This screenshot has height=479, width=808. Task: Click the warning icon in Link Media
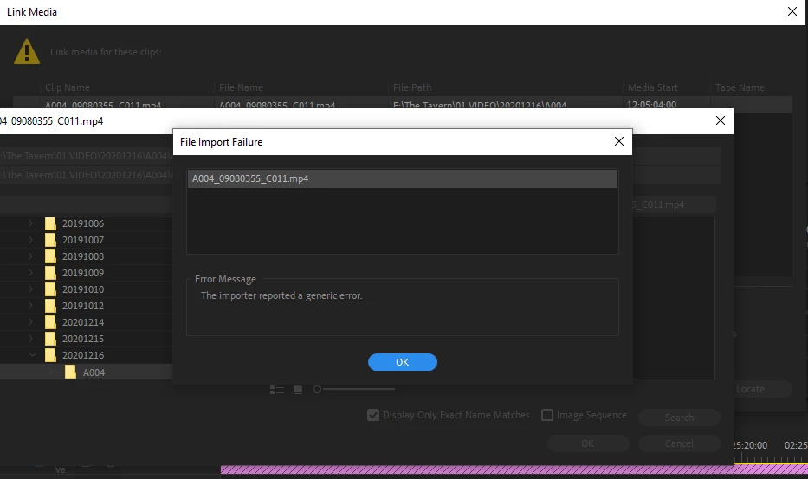pos(27,52)
